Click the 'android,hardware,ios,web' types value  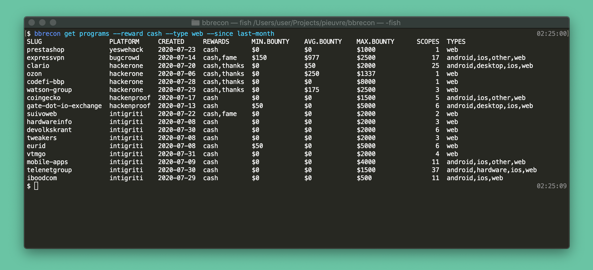[x=492, y=170]
